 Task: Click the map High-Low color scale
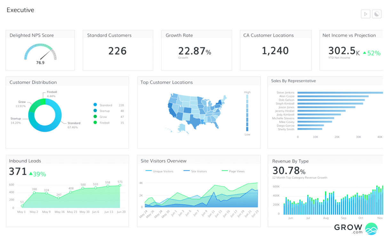click(x=247, y=113)
